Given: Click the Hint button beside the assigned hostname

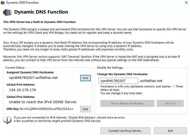Looking at the screenshot, I should tap(85, 78).
